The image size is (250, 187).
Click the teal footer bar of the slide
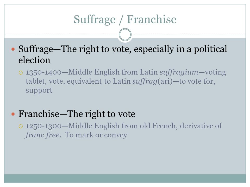[x=125, y=178]
